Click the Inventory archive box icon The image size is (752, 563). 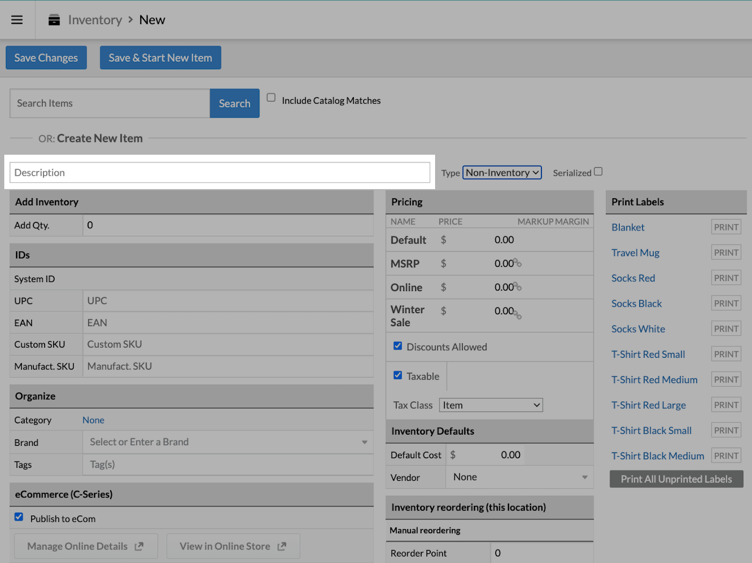click(x=54, y=20)
